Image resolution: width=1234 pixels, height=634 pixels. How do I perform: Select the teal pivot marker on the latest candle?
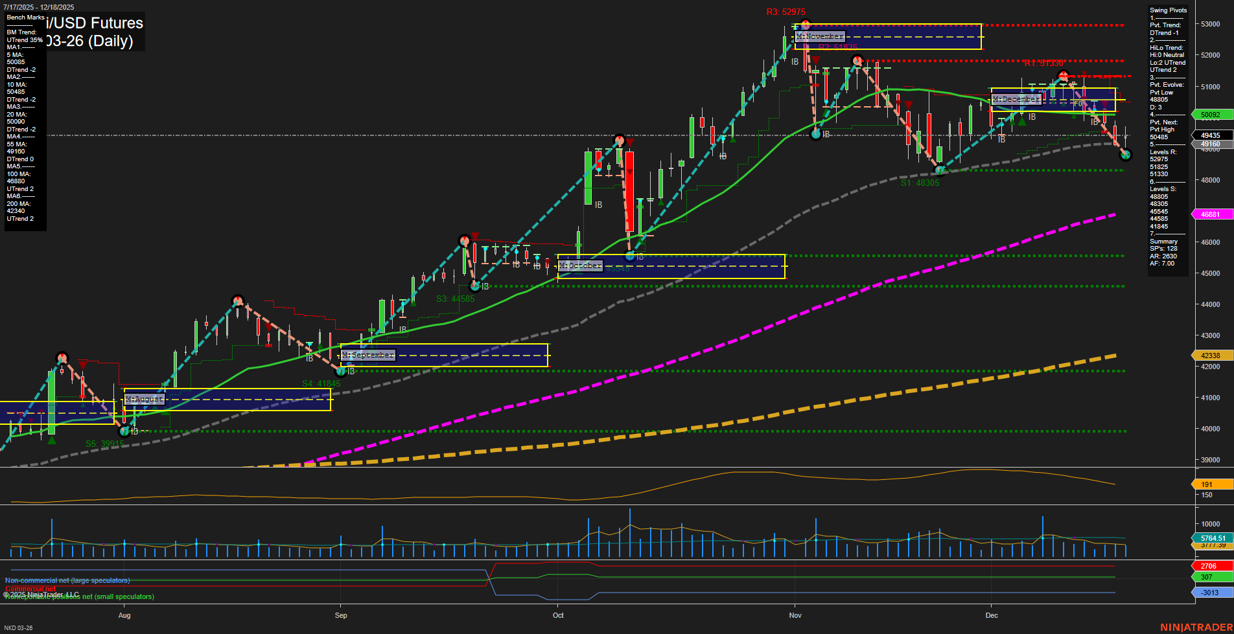point(1126,155)
